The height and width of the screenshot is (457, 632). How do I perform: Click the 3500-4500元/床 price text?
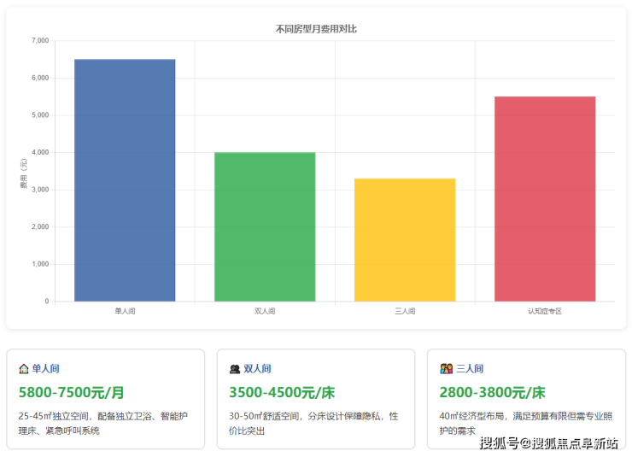pyautogui.click(x=282, y=393)
